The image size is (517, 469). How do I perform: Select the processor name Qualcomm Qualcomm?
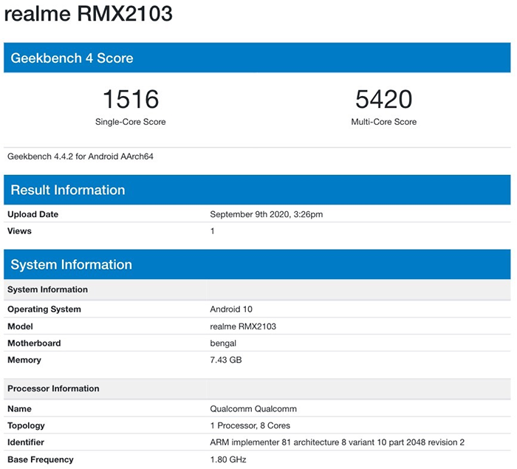[253, 409]
